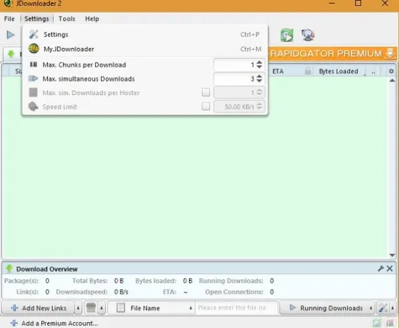Click the green Downloads tab arrow icon

[x=11, y=54]
